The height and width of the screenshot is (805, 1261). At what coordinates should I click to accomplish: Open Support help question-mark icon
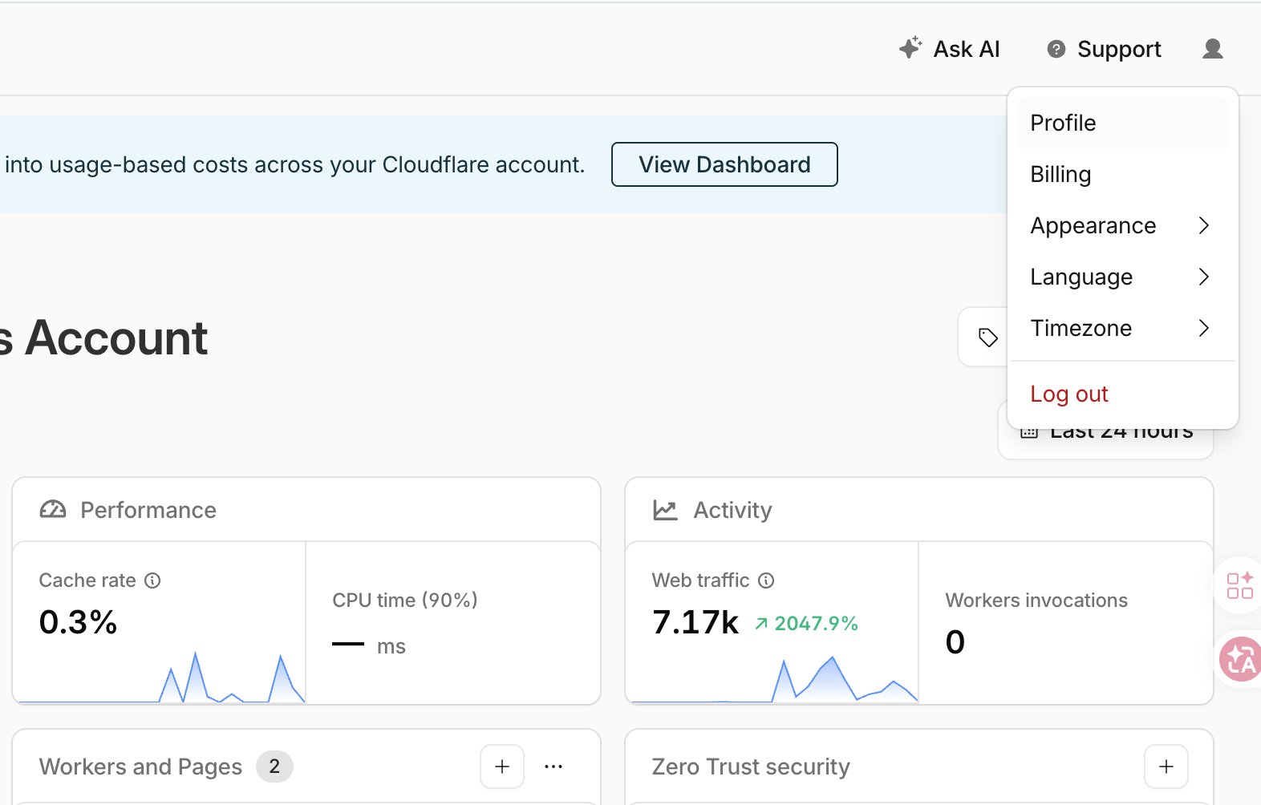pyautogui.click(x=1056, y=50)
